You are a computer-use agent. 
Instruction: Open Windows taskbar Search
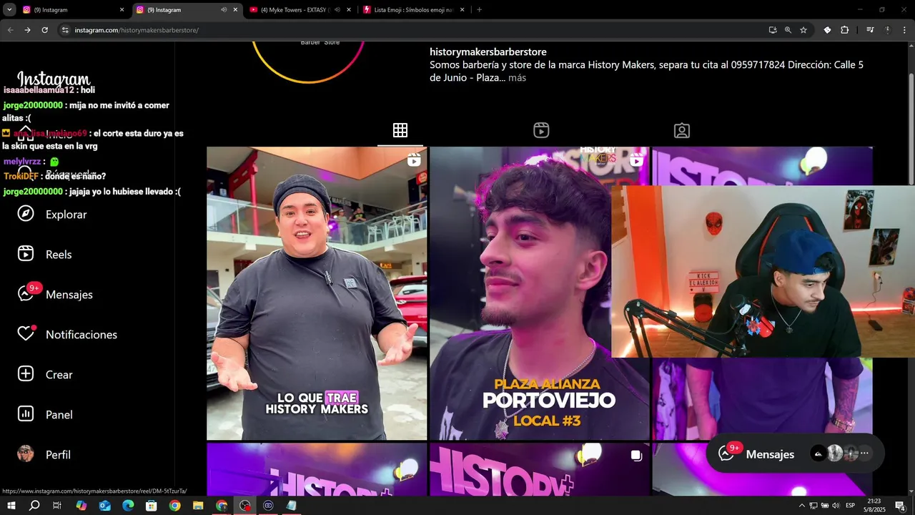[34, 506]
